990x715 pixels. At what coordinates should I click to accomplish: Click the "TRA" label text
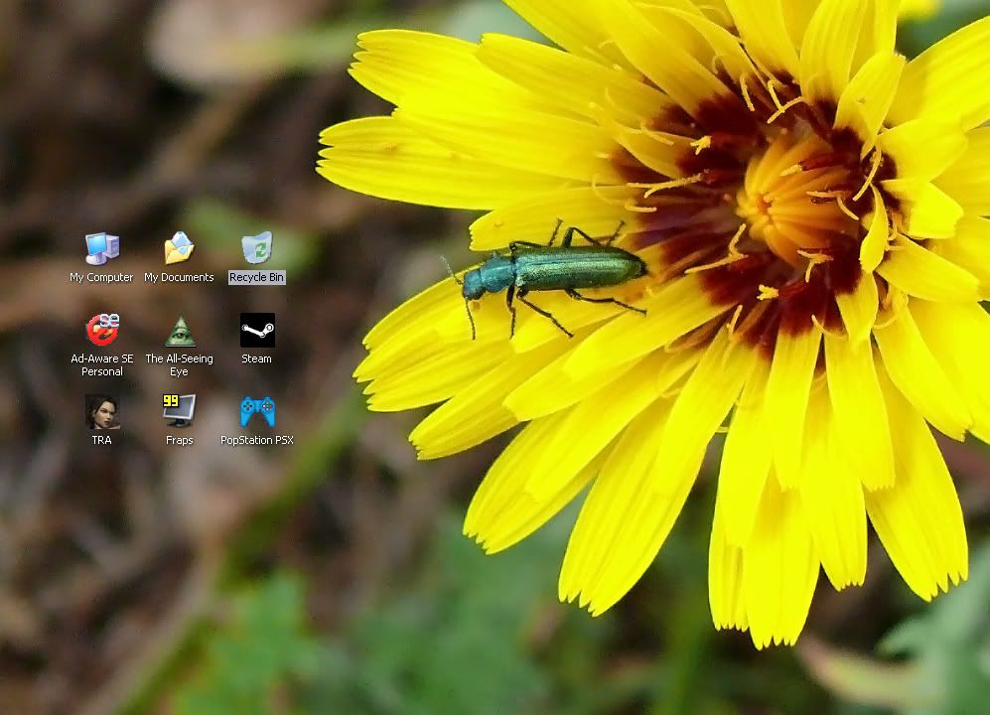101,440
